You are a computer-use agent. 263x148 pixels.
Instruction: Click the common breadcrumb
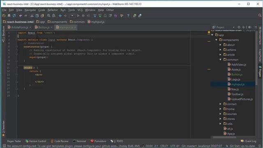tap(77, 22)
